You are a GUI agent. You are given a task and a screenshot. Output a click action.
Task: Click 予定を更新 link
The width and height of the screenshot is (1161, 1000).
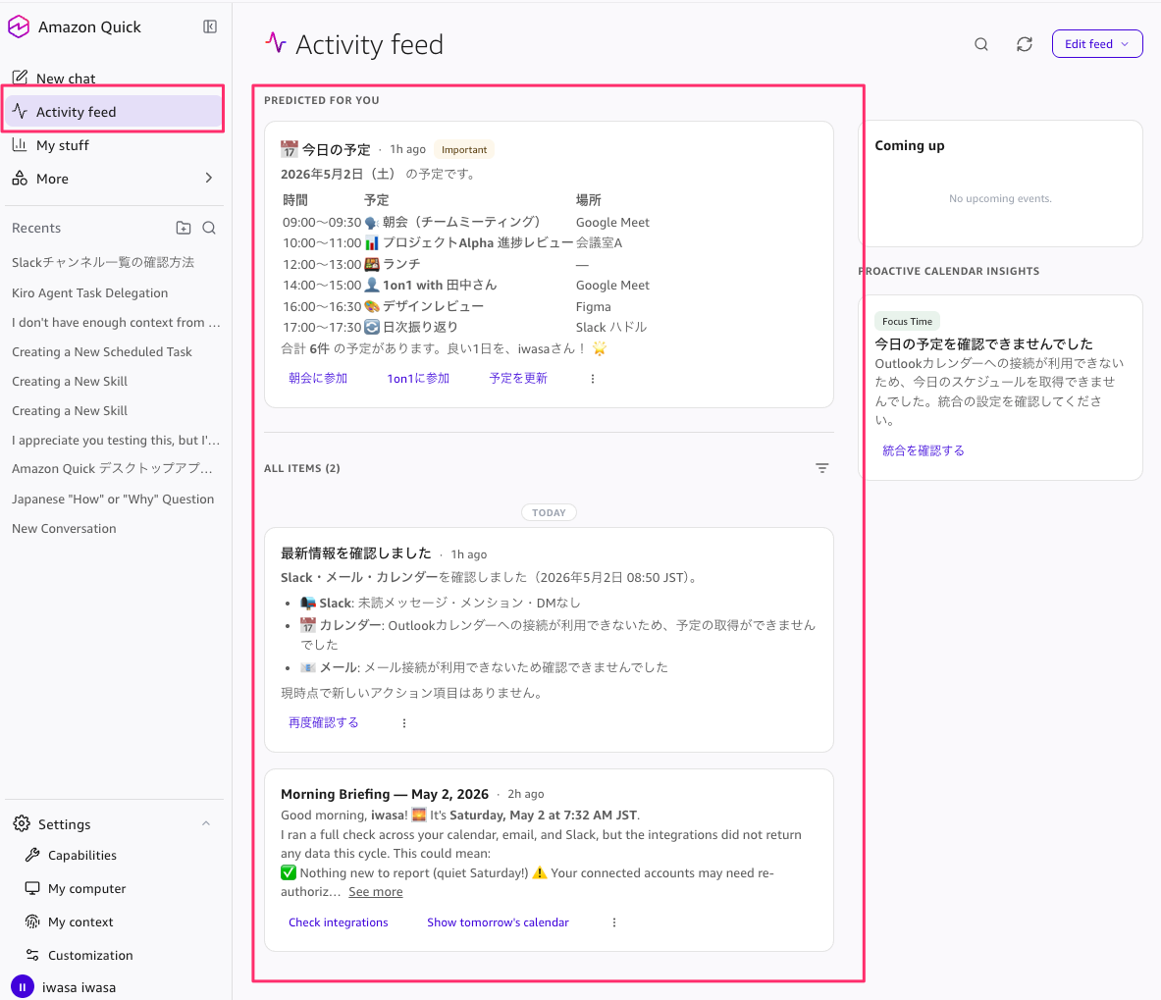point(517,378)
